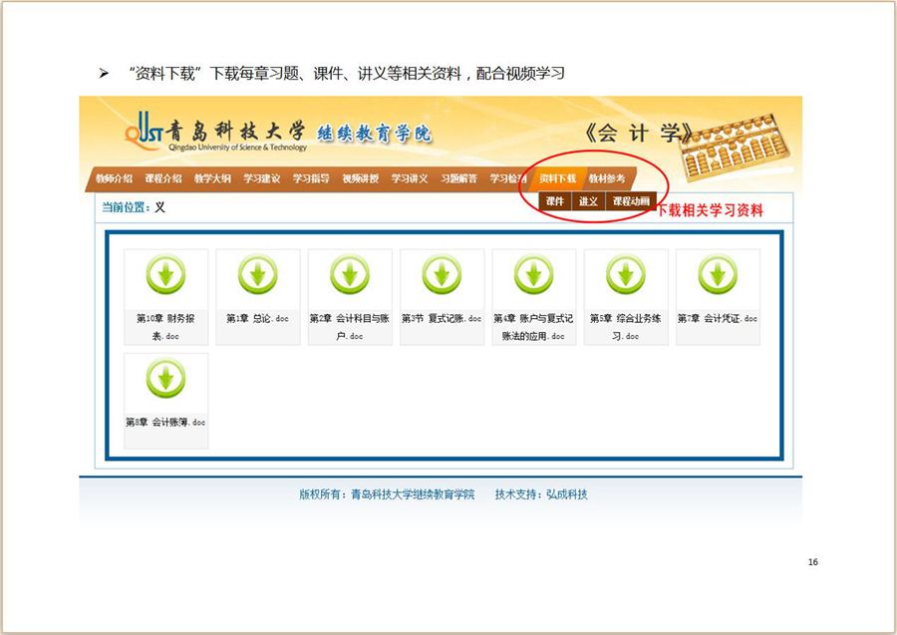This screenshot has height=635, width=897.
Task: Click the download icon for 第7章 会计凭证
Action: point(718,275)
